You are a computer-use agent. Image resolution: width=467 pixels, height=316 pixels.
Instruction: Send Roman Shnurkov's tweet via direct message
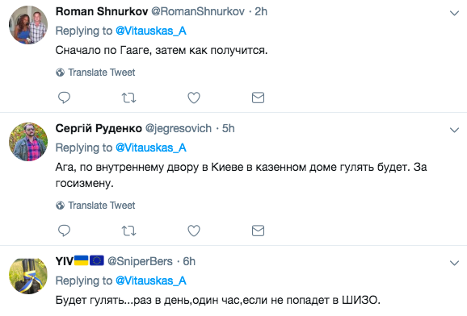coord(258,98)
